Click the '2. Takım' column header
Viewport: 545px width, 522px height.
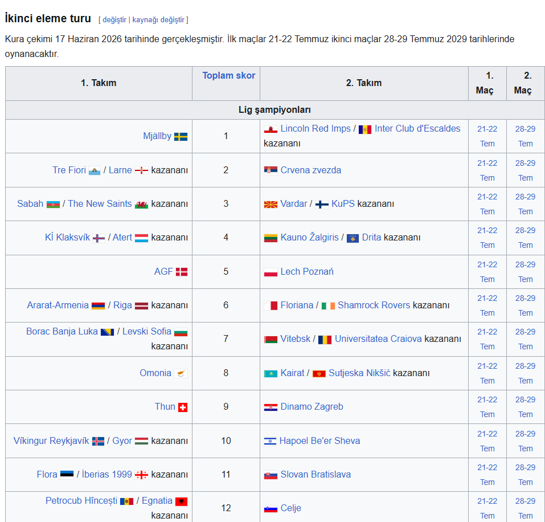pyautogui.click(x=364, y=83)
